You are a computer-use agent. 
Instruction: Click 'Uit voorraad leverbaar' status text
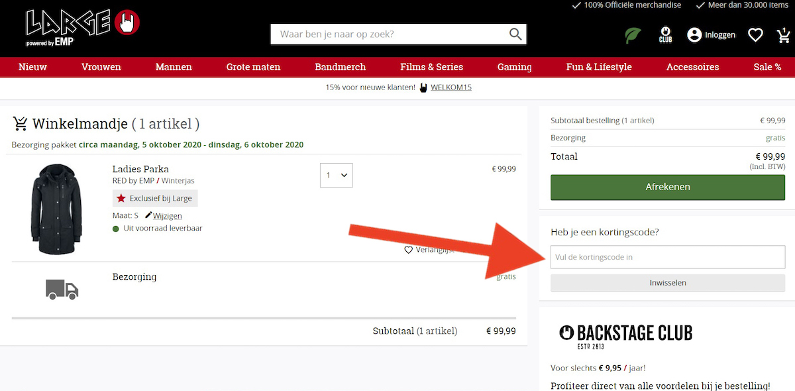pos(162,228)
